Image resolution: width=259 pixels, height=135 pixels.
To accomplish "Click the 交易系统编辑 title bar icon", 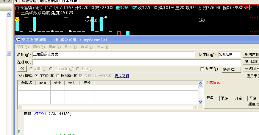I will coord(18,40).
